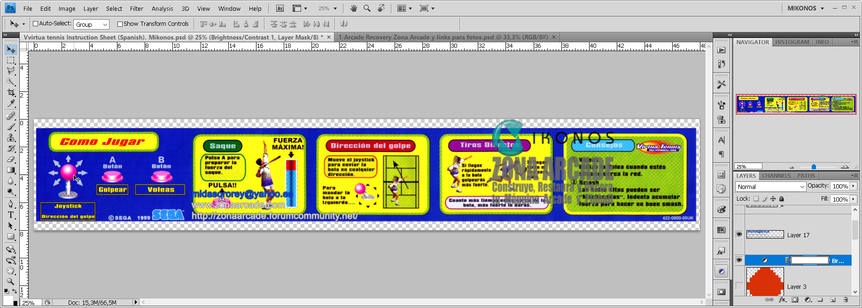Select the Crop tool
Viewport: 862px width, 308px height.
click(x=11, y=93)
